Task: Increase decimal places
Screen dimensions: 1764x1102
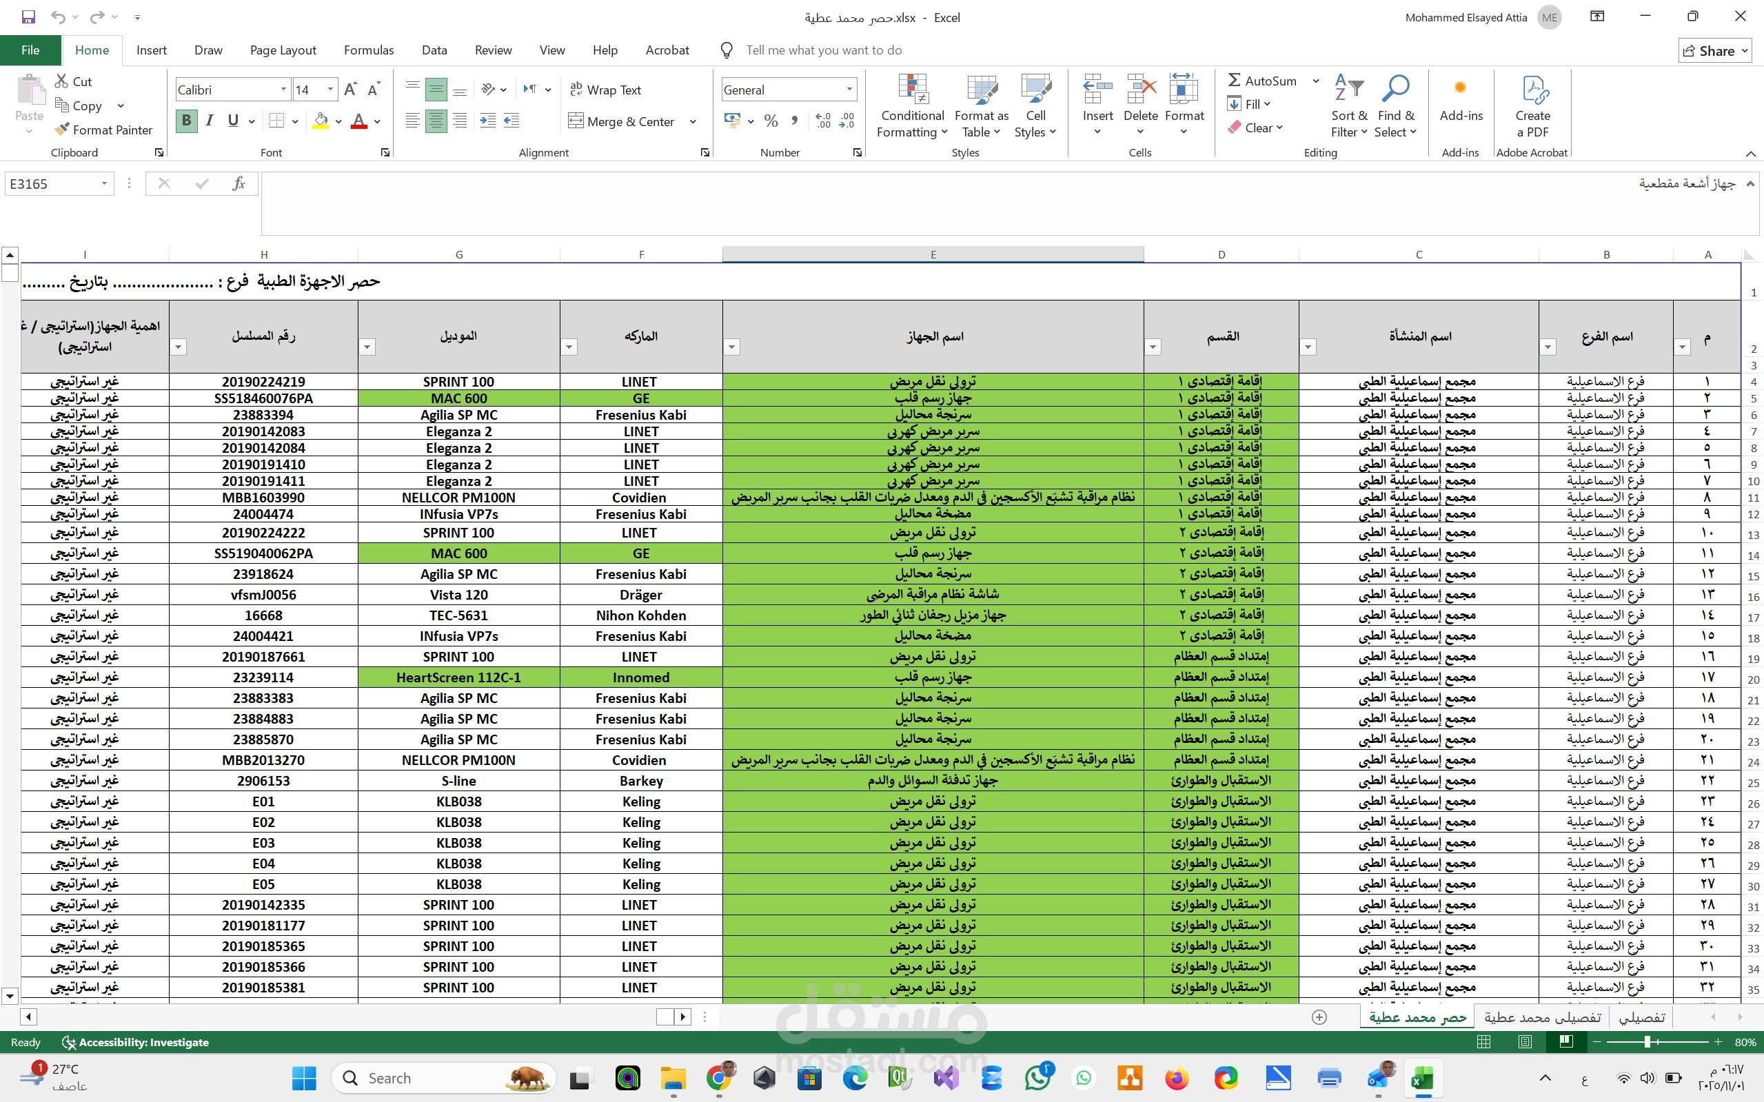Action: (x=824, y=121)
